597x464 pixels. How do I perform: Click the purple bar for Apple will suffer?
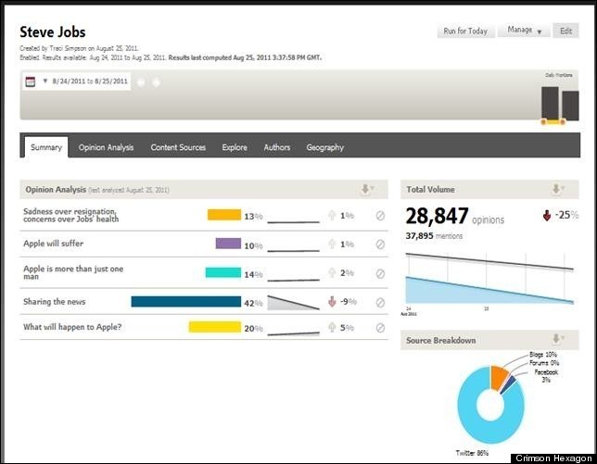tap(228, 243)
